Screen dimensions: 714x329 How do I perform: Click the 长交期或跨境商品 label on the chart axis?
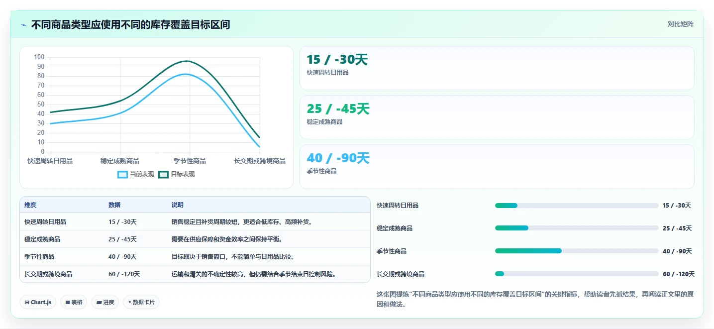260,161
